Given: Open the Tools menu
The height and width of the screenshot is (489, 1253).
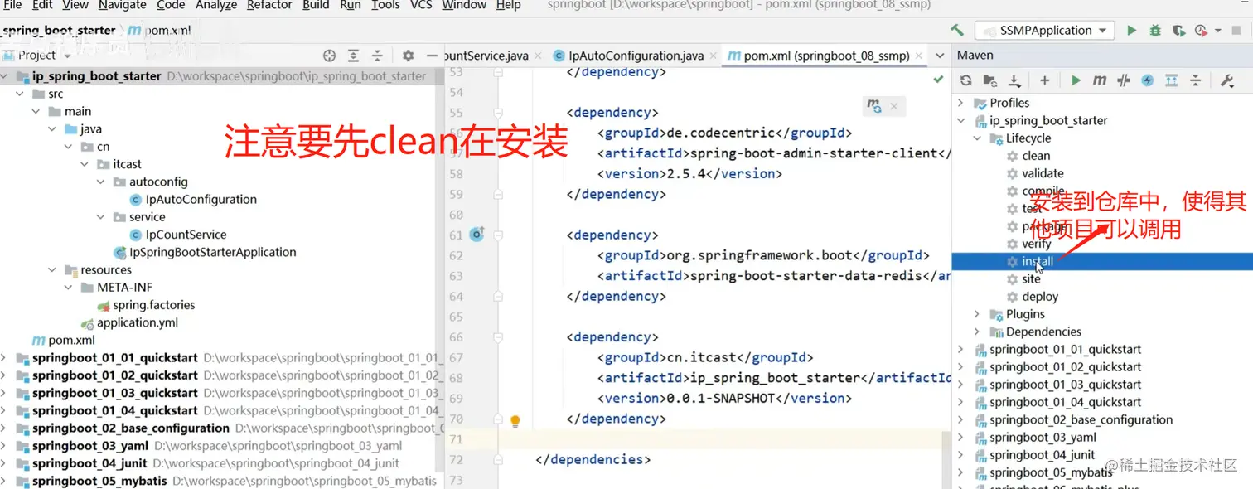Looking at the screenshot, I should tap(385, 5).
